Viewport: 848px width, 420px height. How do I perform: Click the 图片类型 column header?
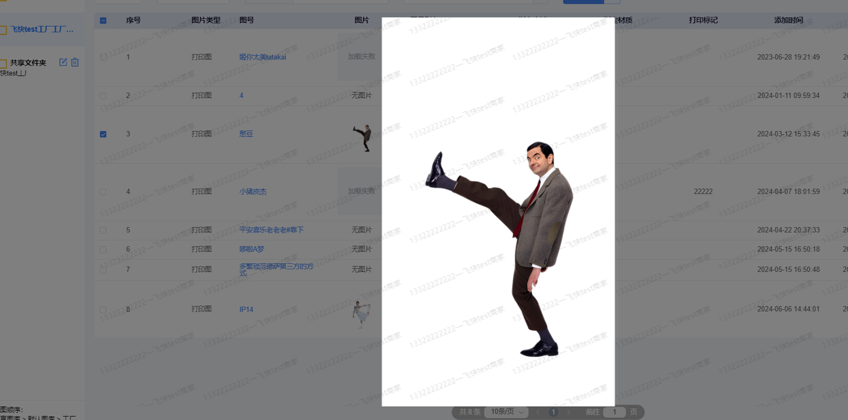pyautogui.click(x=206, y=20)
